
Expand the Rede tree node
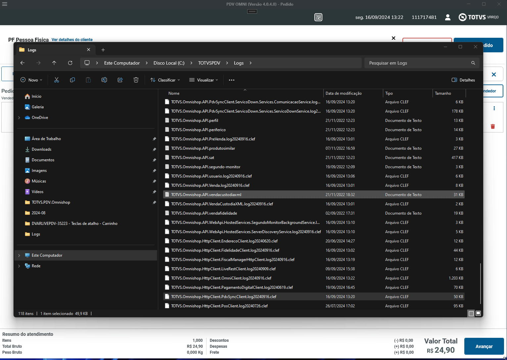pyautogui.click(x=19, y=266)
